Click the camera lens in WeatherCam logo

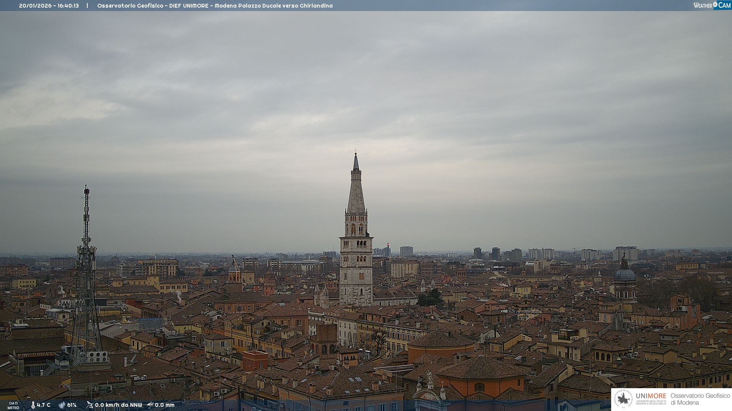point(715,5)
